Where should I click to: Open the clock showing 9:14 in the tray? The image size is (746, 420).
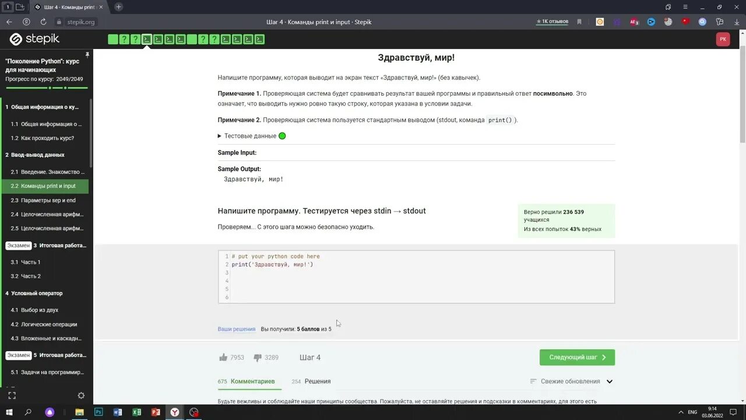(x=712, y=412)
